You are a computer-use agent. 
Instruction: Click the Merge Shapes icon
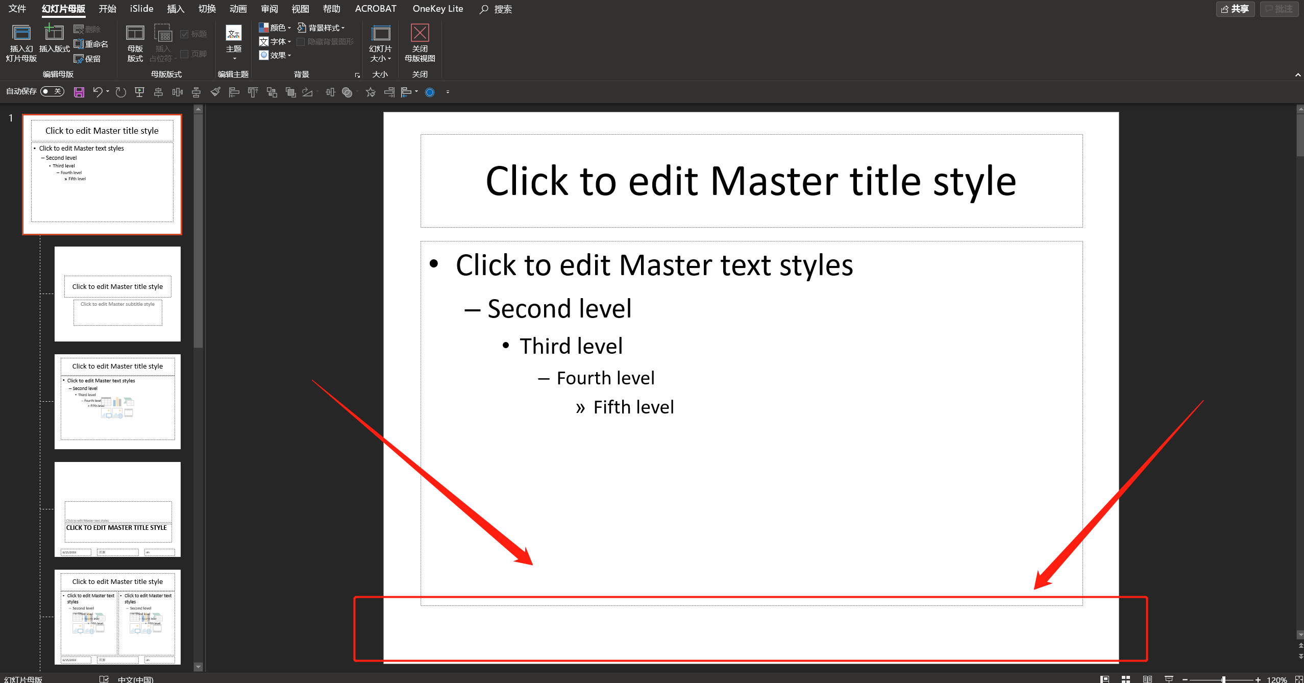tap(347, 92)
